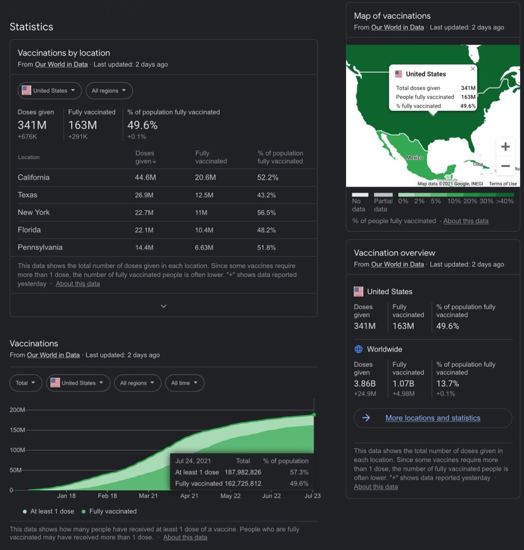Open United States dropdown in Vaccinations by location
The height and width of the screenshot is (550, 524).
[49, 91]
